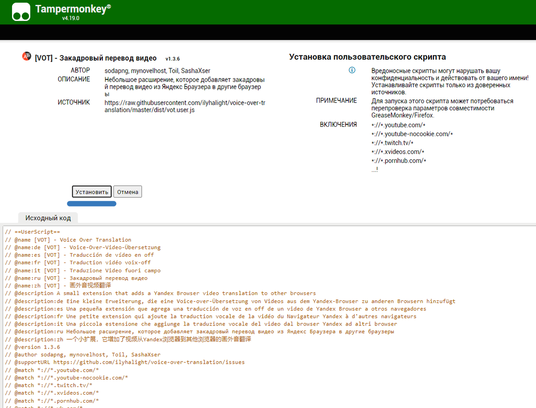Click the ...! more includes indicator
536x408 pixels.
coord(375,170)
